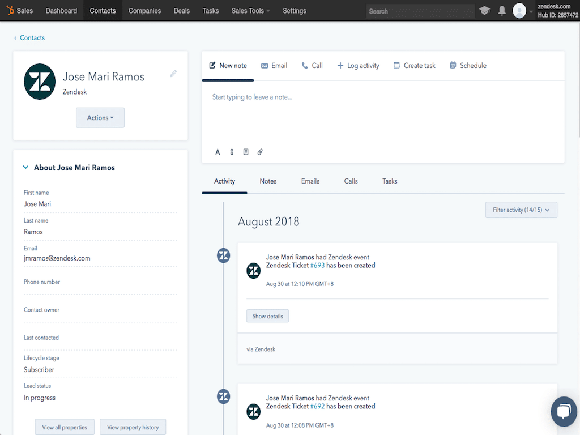
Task: Click the user avatar in top bar
Action: [x=519, y=11]
